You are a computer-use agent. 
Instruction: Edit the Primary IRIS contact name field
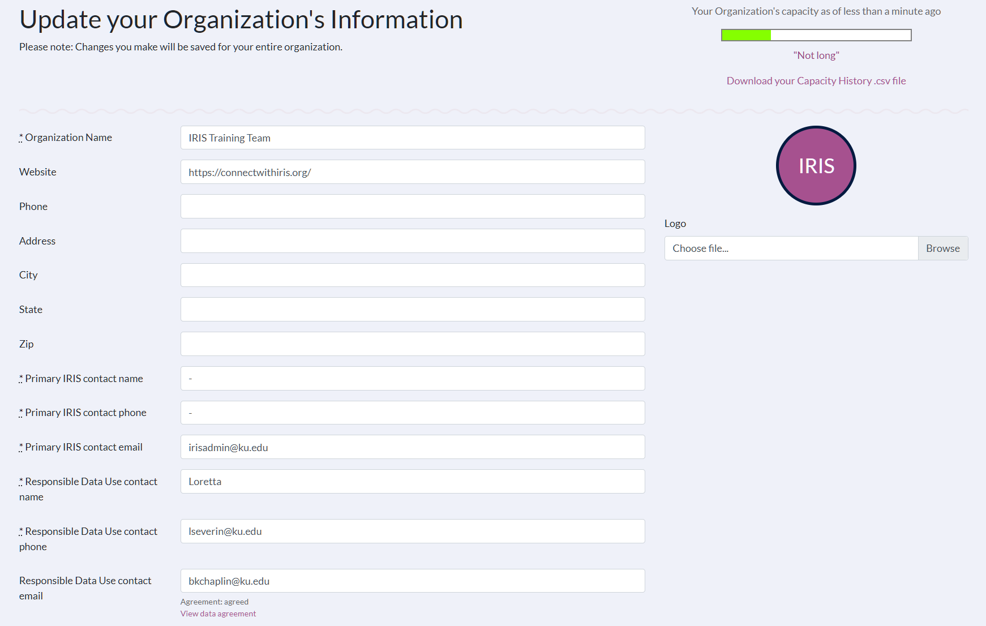click(x=412, y=379)
